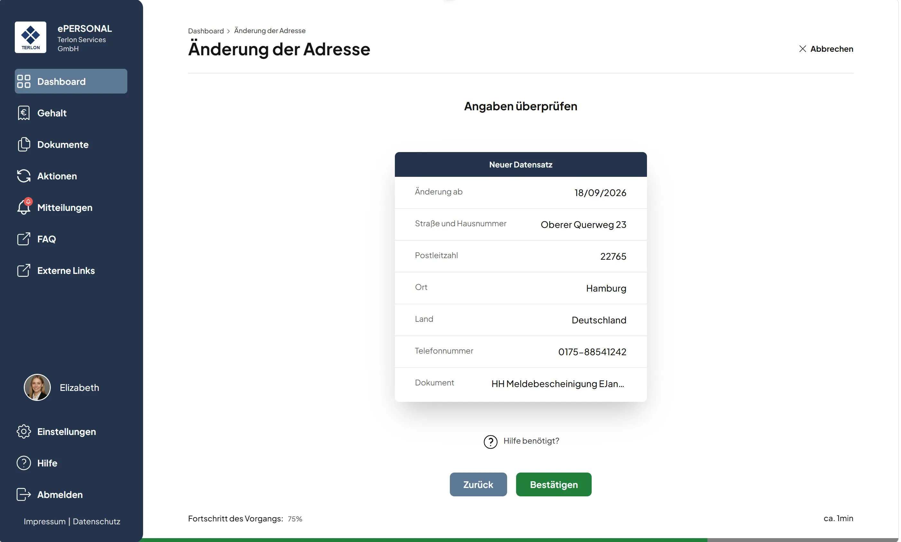Confirm with the Bestätigen button
This screenshot has height=542, width=901.
pyautogui.click(x=553, y=484)
